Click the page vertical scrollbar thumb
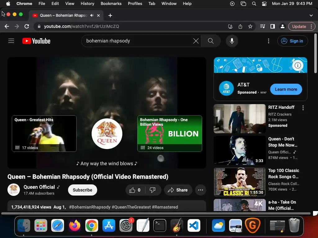 [x=316, y=53]
